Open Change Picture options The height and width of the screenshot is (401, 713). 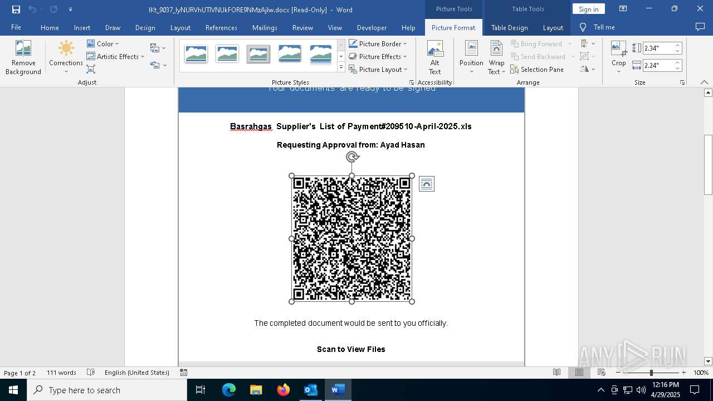[158, 48]
